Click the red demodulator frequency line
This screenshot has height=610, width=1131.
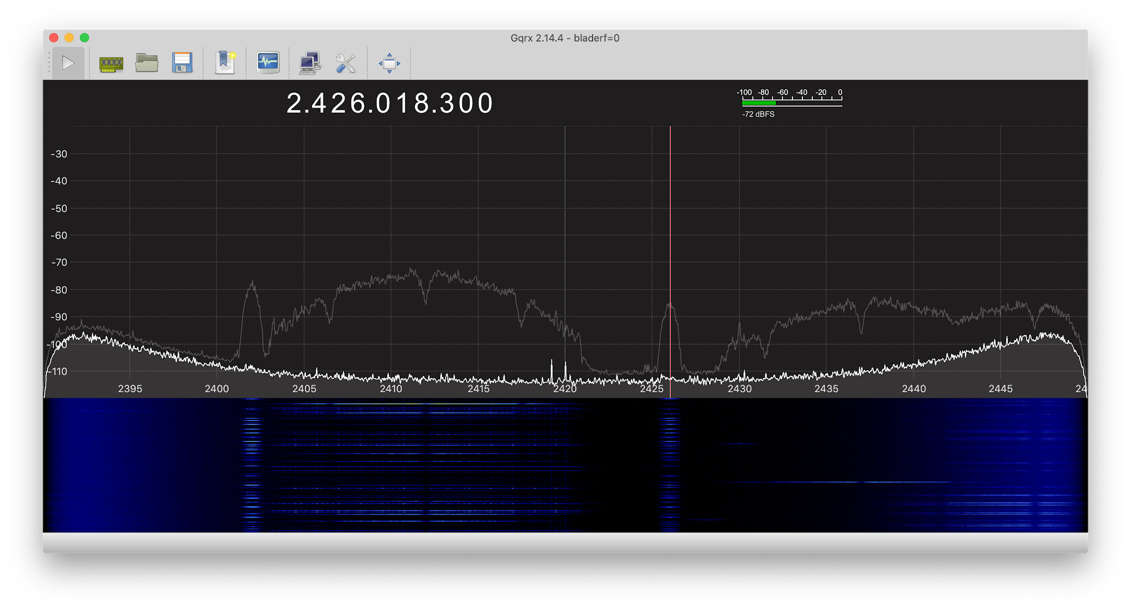click(x=670, y=221)
